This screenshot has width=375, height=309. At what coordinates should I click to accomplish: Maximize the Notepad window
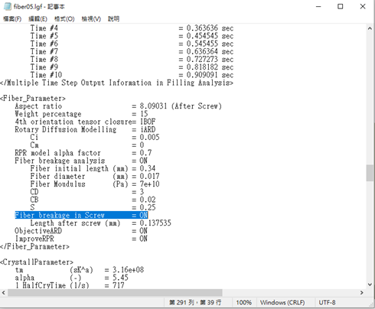tap(341, 7)
